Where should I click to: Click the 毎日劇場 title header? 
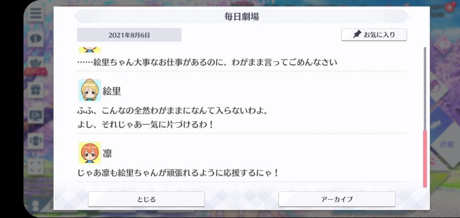point(241,16)
